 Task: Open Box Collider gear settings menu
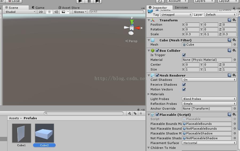coord(234,50)
